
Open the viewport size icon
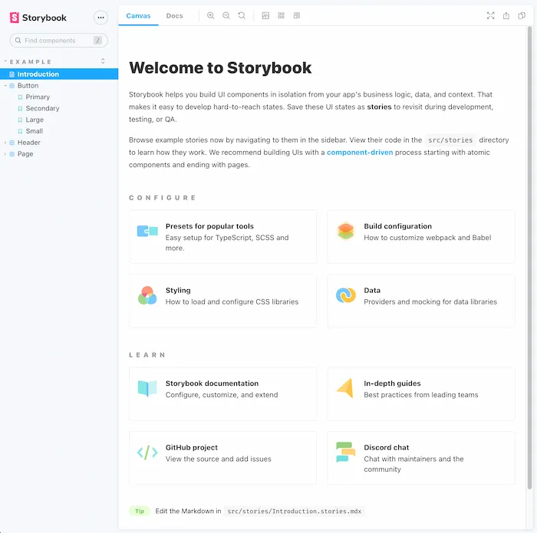297,16
